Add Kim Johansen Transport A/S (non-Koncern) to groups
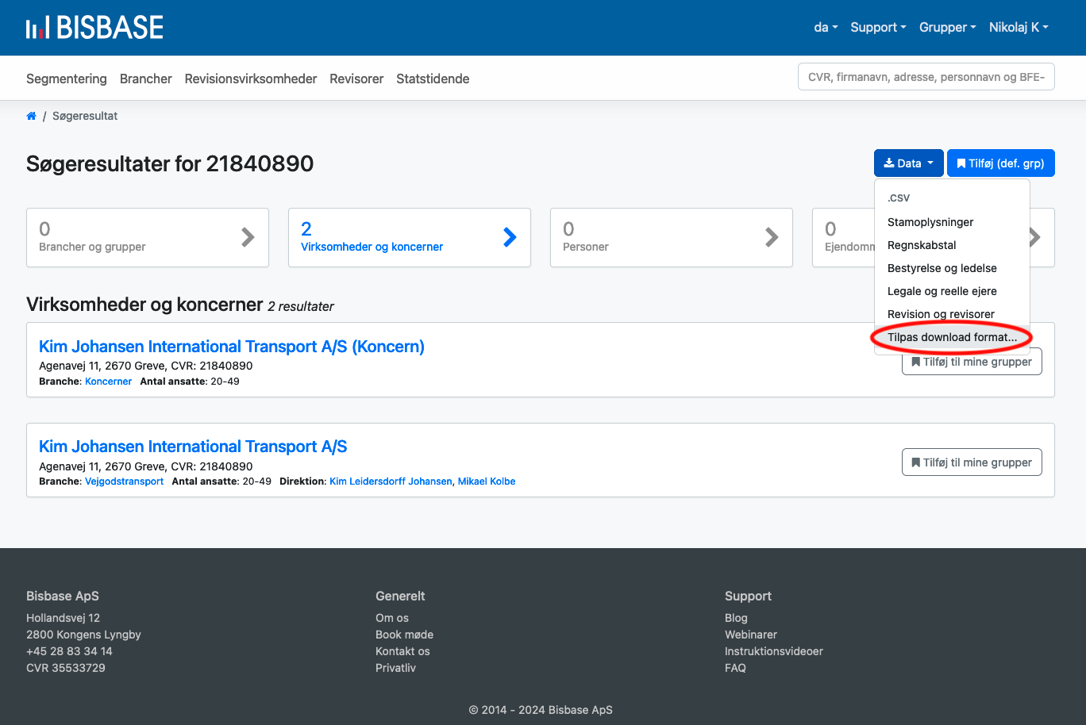The height and width of the screenshot is (725, 1086). 972,462
